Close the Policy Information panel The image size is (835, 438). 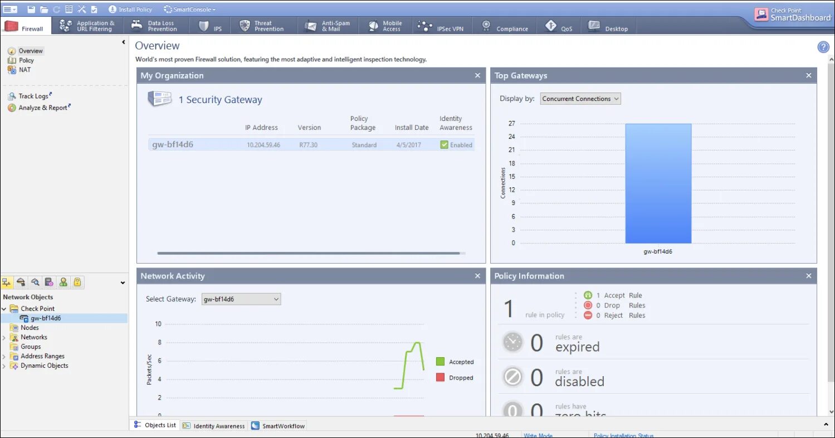click(x=809, y=276)
